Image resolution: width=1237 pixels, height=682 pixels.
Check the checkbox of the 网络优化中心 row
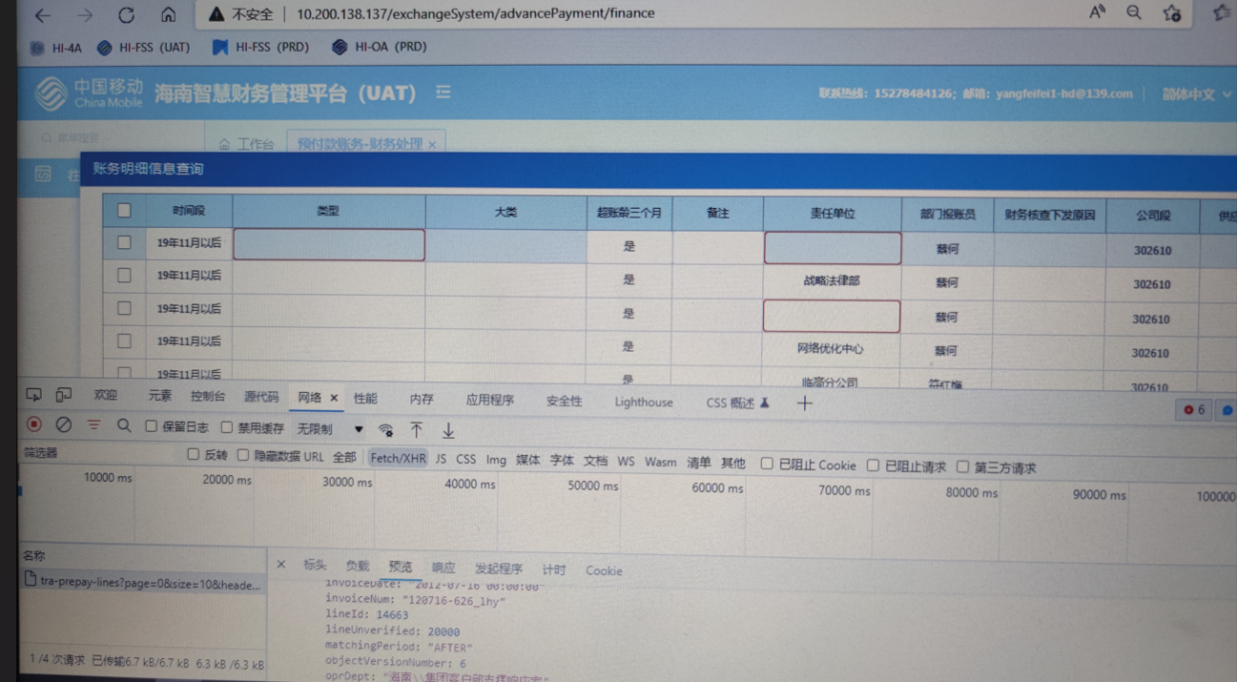[124, 341]
